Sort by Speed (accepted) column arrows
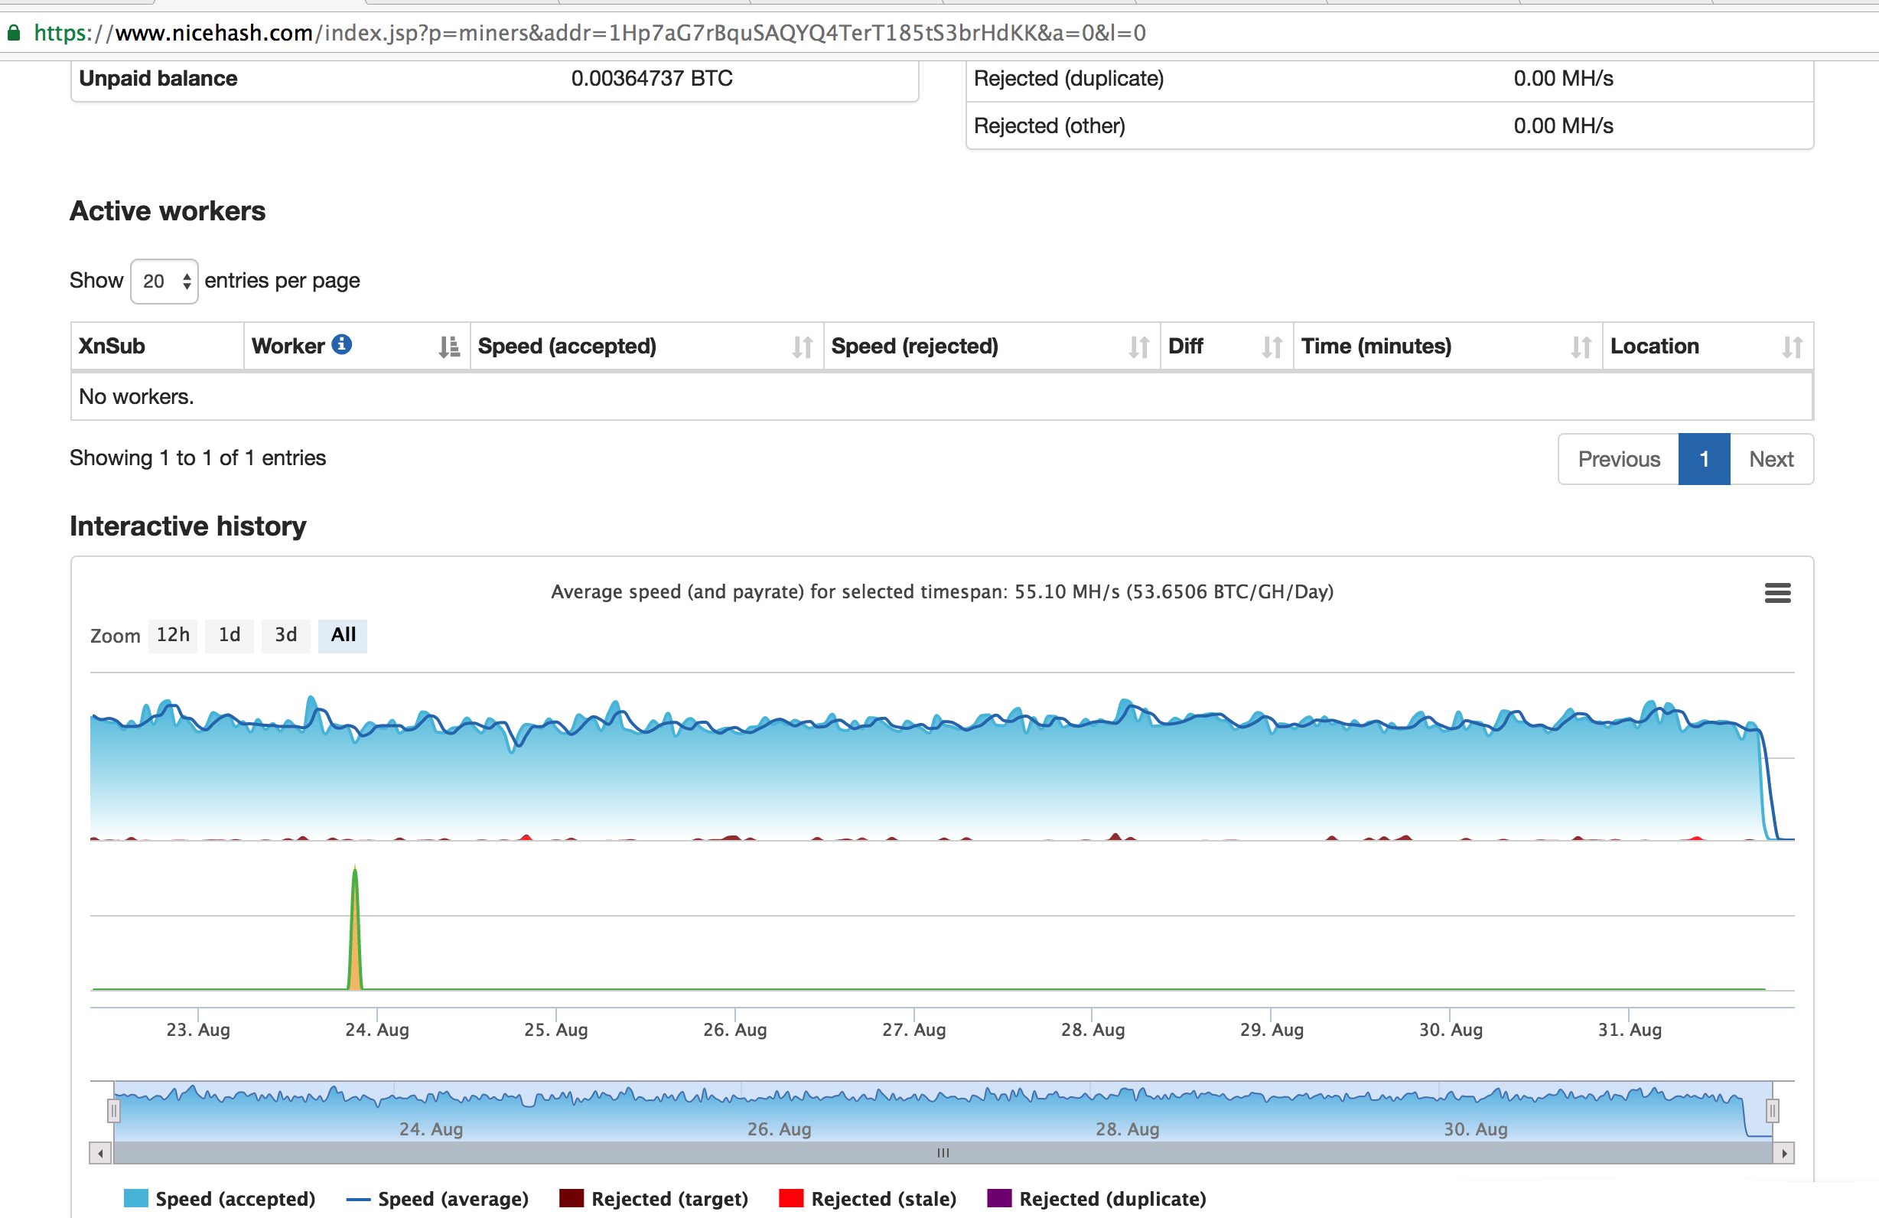 point(801,347)
